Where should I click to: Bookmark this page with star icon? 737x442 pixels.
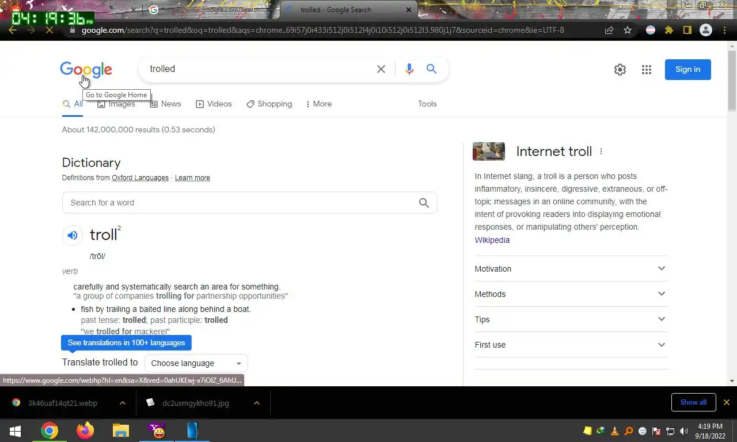point(628,30)
